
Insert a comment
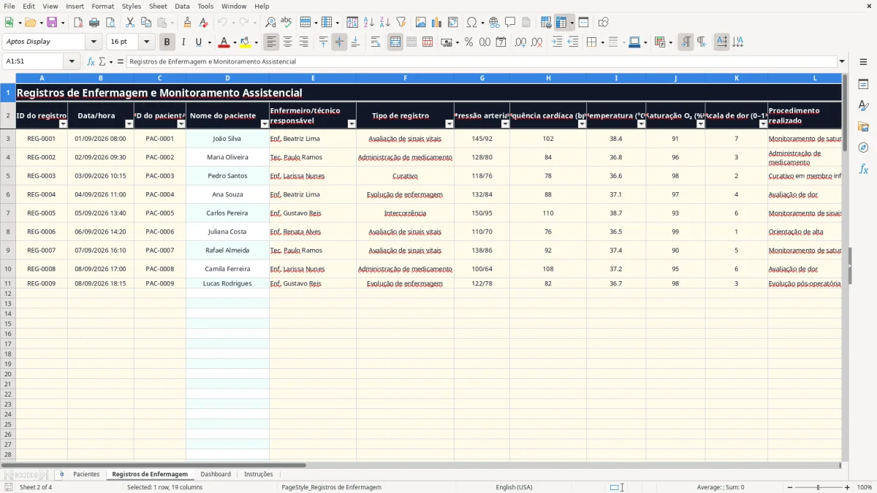point(510,23)
